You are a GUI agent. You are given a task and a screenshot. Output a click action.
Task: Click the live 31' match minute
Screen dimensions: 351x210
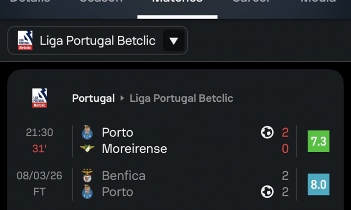pyautogui.click(x=39, y=149)
